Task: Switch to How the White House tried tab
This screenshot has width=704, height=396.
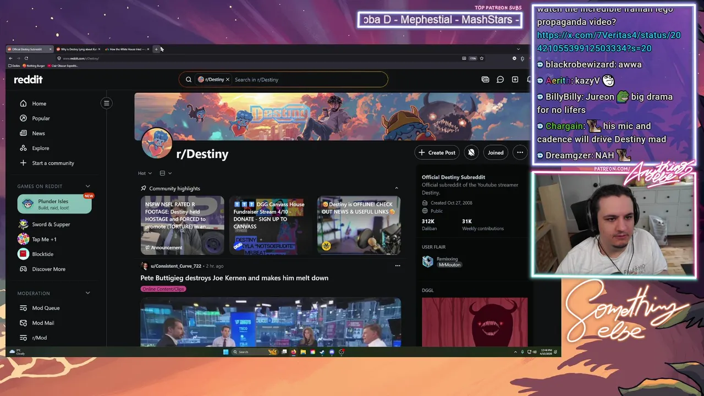Action: click(x=127, y=49)
